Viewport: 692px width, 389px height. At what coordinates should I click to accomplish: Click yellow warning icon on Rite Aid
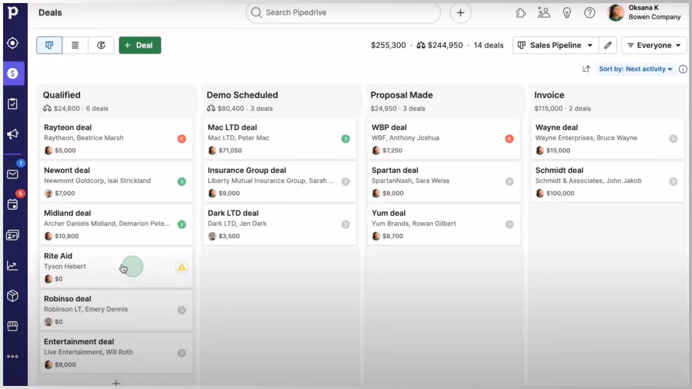[182, 267]
